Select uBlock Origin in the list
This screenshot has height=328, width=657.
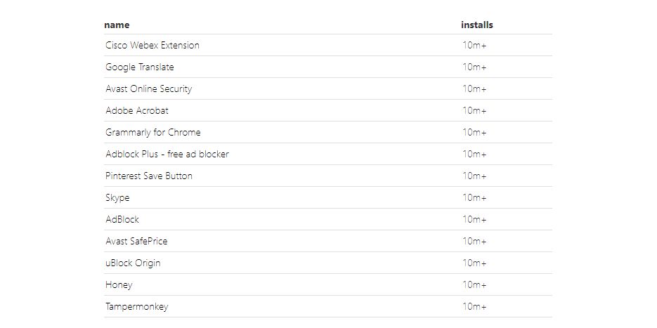133,263
